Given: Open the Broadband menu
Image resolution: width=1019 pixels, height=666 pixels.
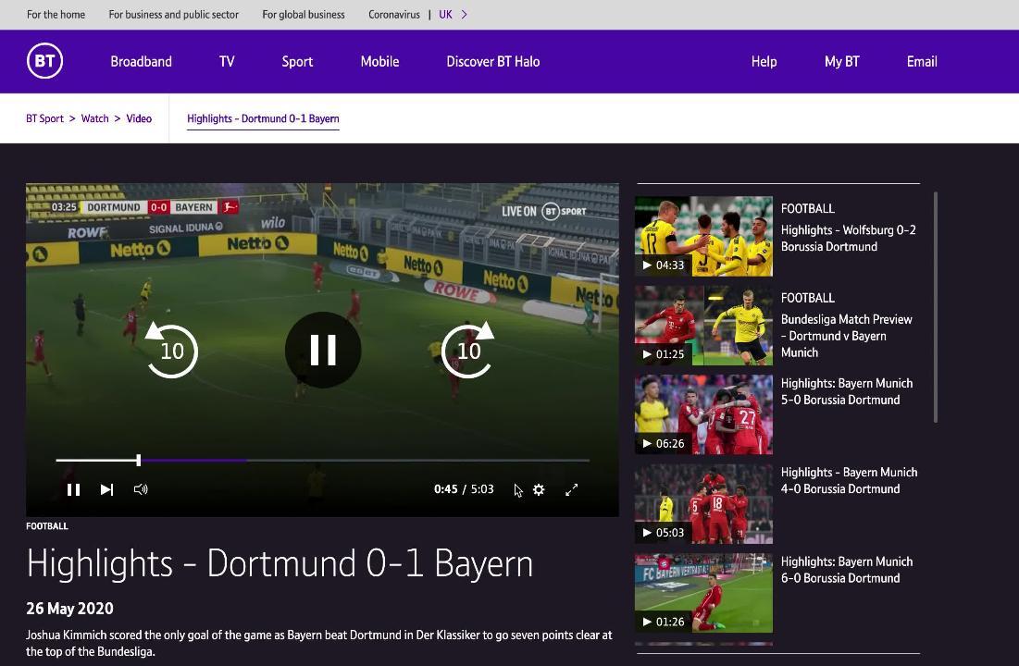Looking at the screenshot, I should pos(141,62).
